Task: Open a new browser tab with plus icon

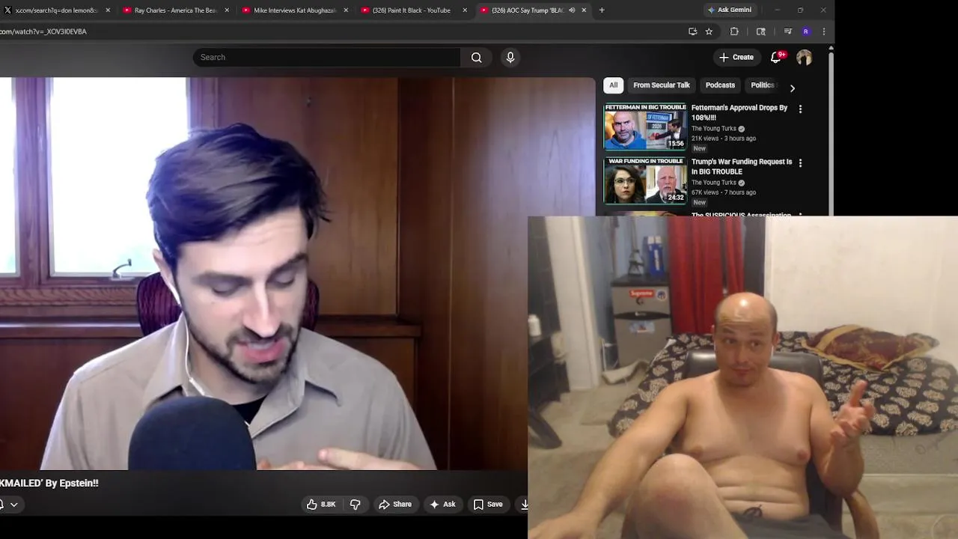Action: (602, 10)
